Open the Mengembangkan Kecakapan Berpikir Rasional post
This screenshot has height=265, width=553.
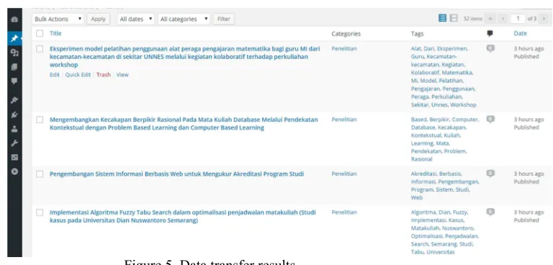(x=184, y=124)
